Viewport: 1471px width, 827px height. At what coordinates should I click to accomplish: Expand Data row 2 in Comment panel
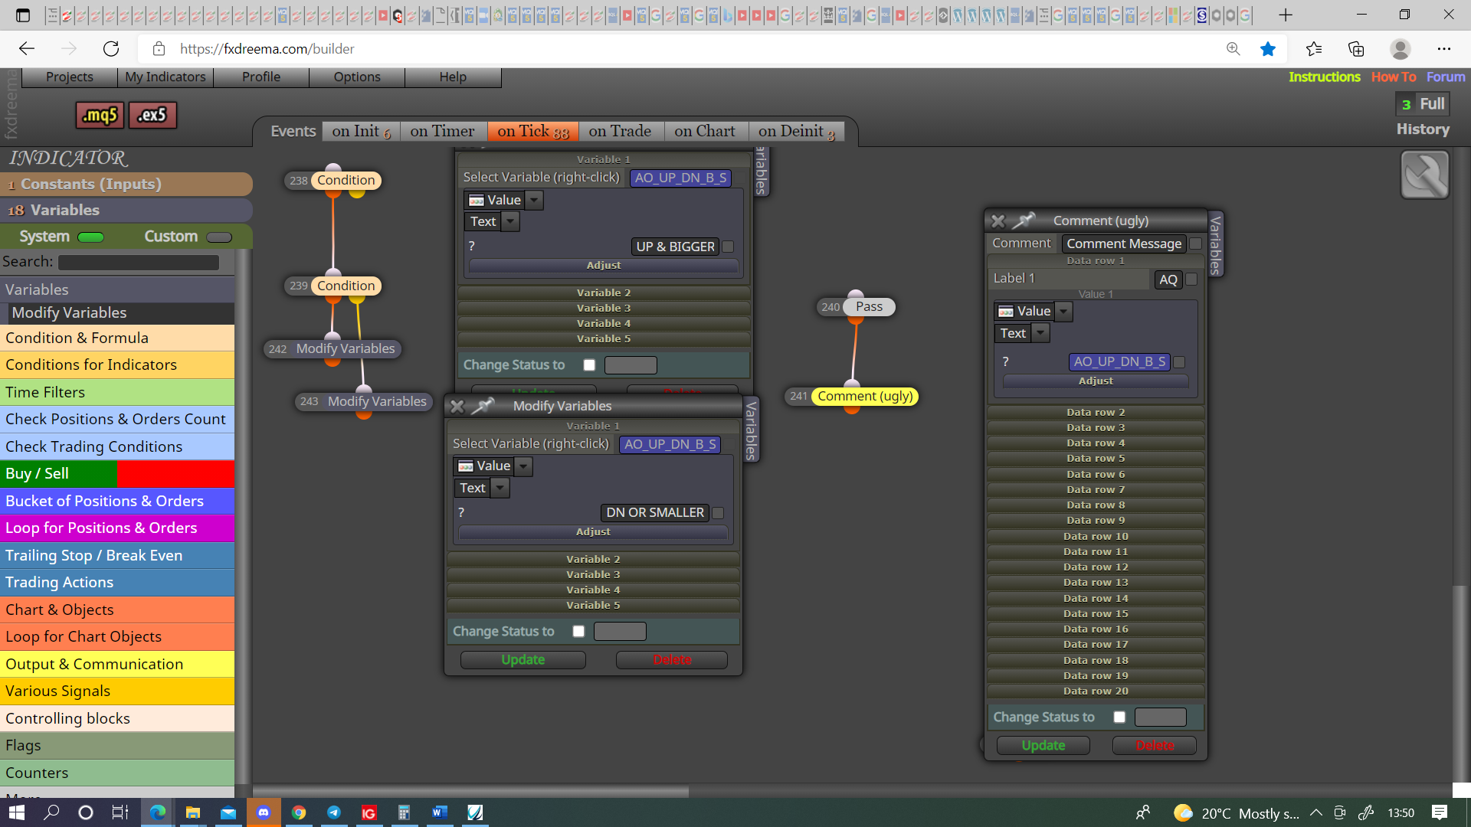click(x=1096, y=412)
